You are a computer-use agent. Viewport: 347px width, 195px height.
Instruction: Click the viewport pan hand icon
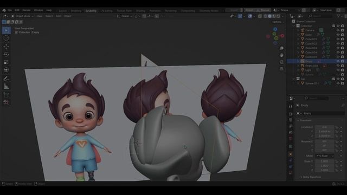click(281, 55)
